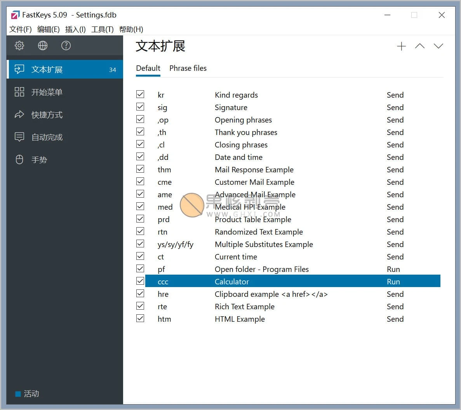Switch to the 快捷方式 section icon
Image resolution: width=461 pixels, height=410 pixels.
click(x=19, y=114)
